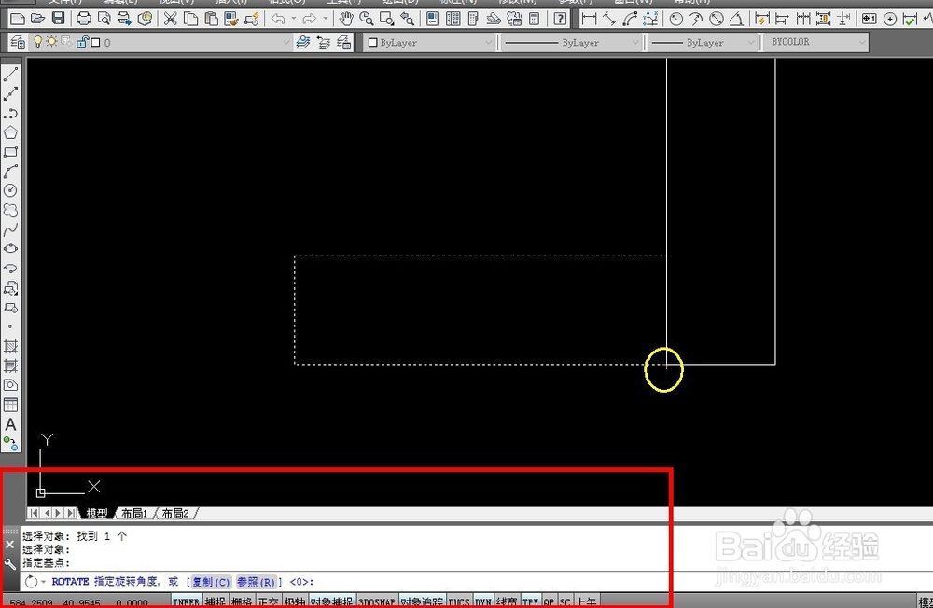The image size is (933, 608).
Task: Select the Angular dimension tool
Action: click(737, 19)
